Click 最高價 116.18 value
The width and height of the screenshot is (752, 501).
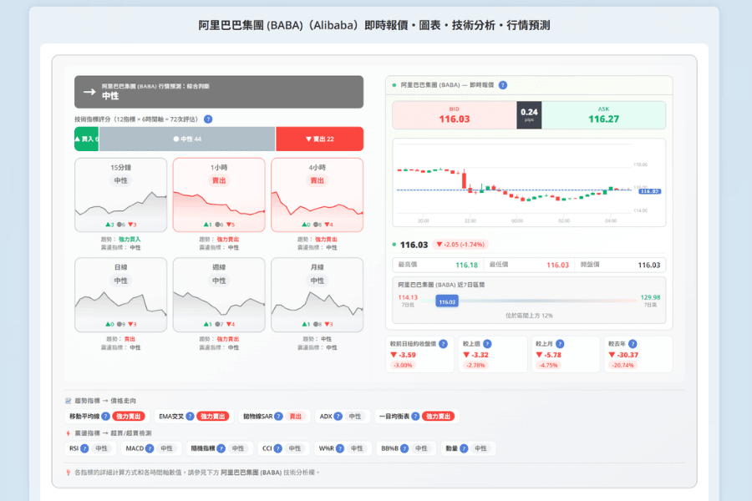(x=466, y=266)
